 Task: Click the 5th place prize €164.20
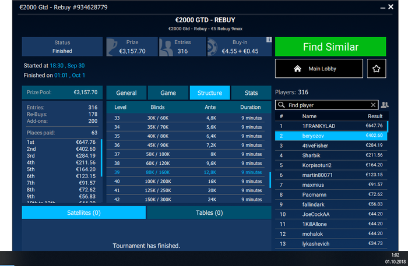[x=86, y=169]
